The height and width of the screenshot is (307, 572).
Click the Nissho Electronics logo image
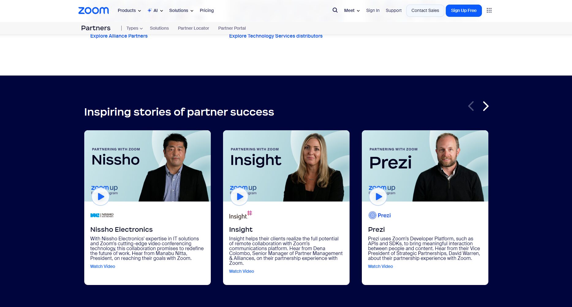pos(102,215)
